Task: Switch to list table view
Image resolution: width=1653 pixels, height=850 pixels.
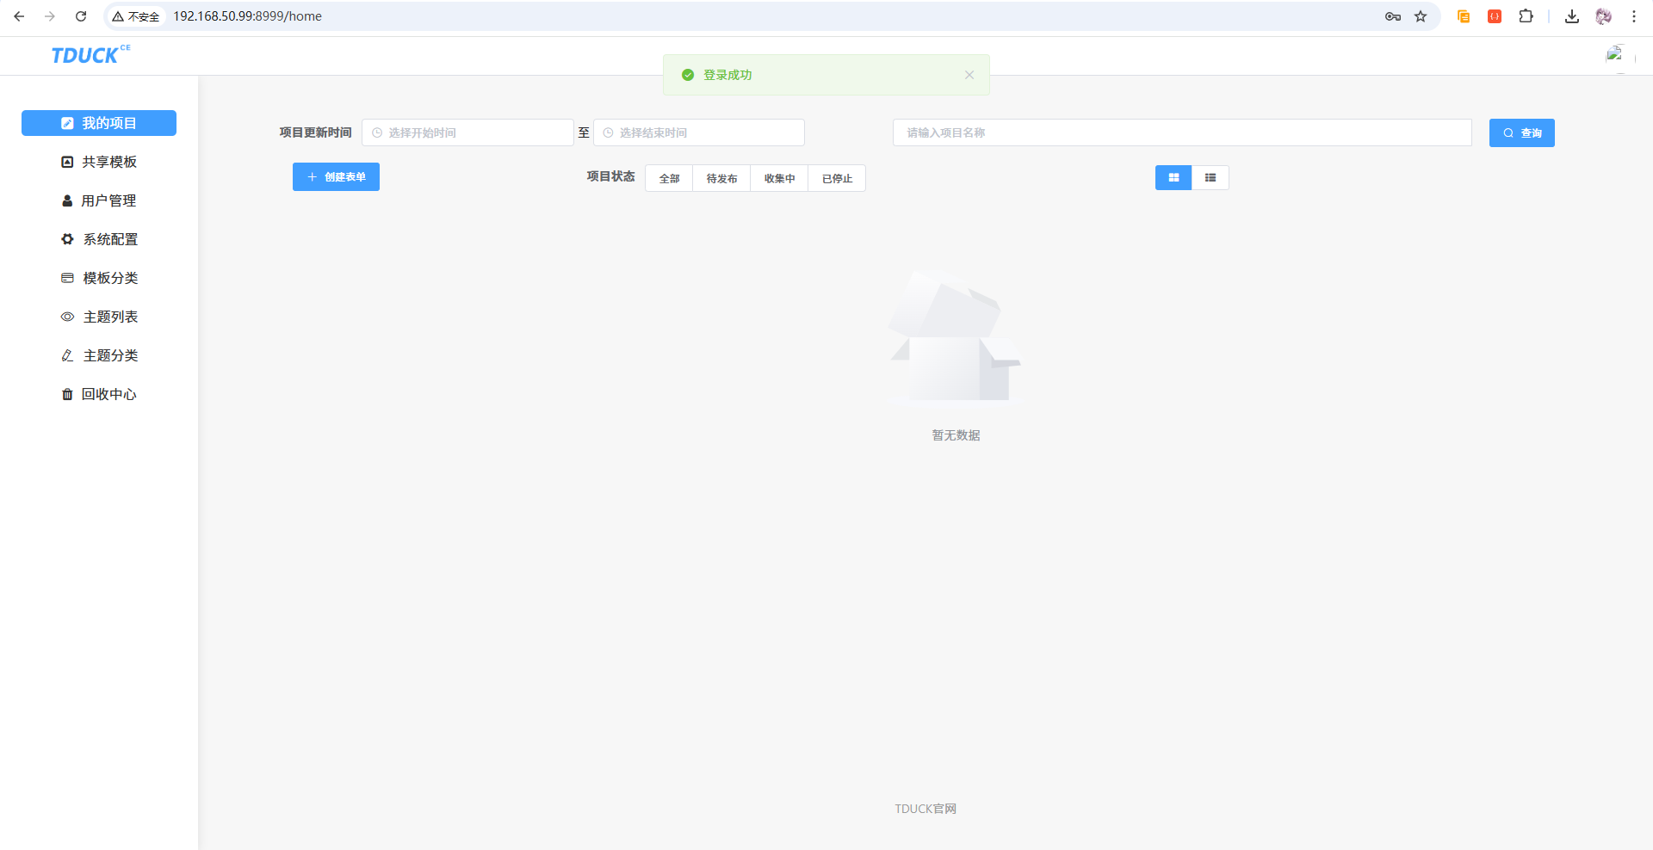Action: click(1210, 177)
